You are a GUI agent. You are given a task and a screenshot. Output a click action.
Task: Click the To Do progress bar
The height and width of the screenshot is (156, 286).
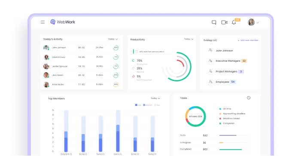click(234, 135)
